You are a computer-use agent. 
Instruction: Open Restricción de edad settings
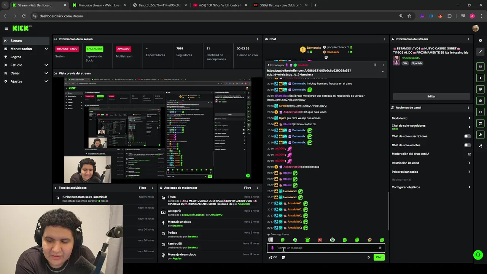click(x=431, y=163)
